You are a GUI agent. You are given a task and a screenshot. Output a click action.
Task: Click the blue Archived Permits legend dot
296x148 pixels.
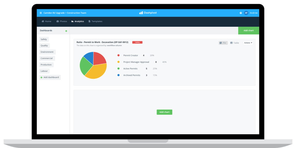click(x=119, y=75)
